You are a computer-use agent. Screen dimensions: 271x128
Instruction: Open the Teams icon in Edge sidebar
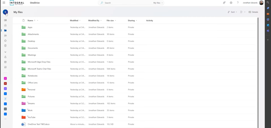[268, 31]
